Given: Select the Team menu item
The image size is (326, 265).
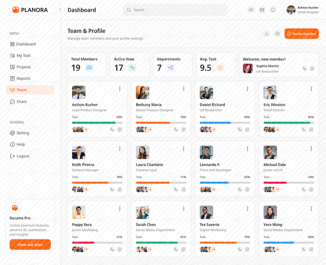Looking at the screenshot, I should pyautogui.click(x=30, y=90).
